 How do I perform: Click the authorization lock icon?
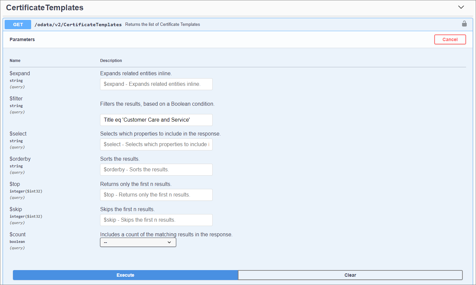point(464,24)
